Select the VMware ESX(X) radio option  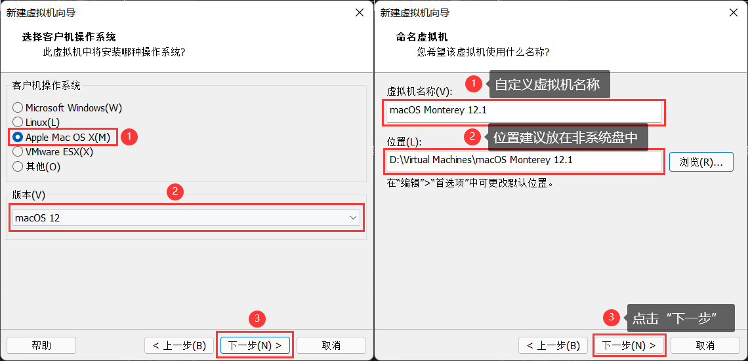(52, 152)
